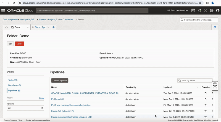Select Pipelines (6) in Details list
This screenshot has width=221, height=122.
click(x=14, y=90)
